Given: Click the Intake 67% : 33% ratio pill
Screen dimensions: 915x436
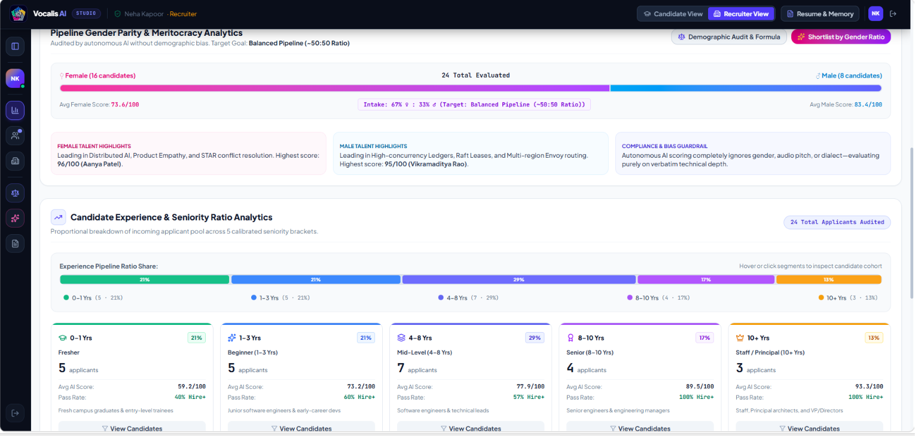Looking at the screenshot, I should [x=474, y=105].
